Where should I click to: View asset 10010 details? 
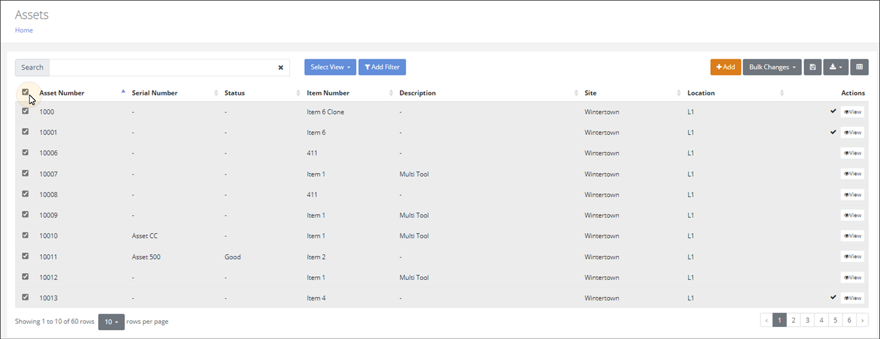point(852,236)
